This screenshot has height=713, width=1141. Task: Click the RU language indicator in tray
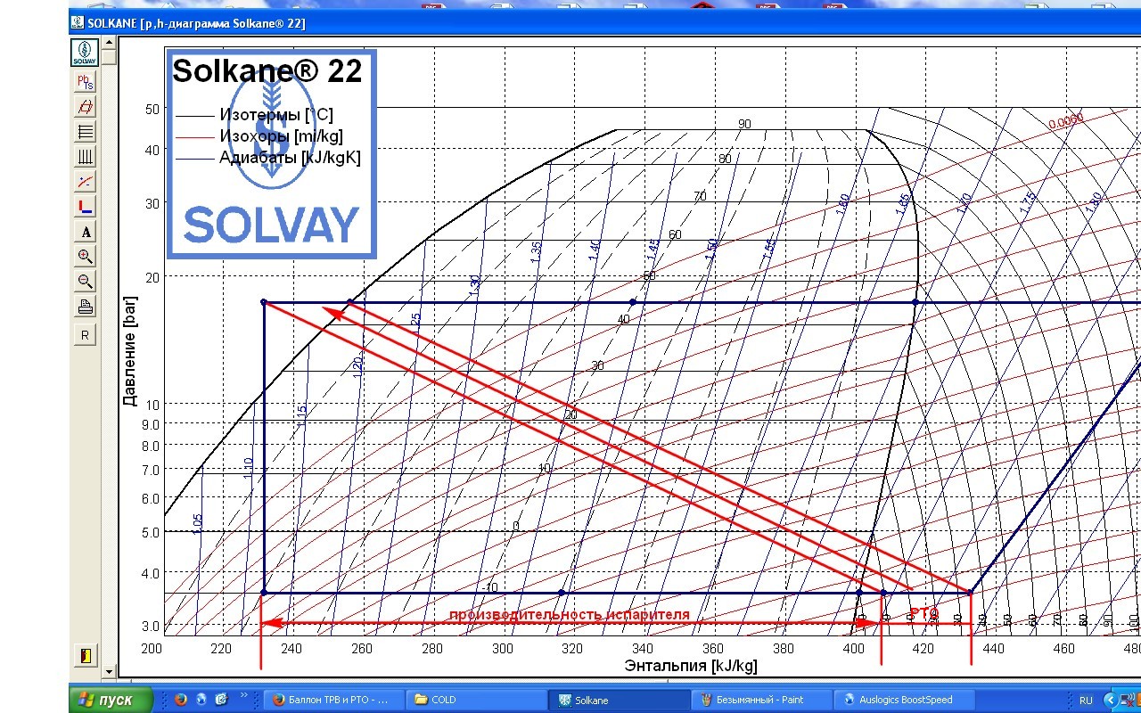pyautogui.click(x=1086, y=700)
